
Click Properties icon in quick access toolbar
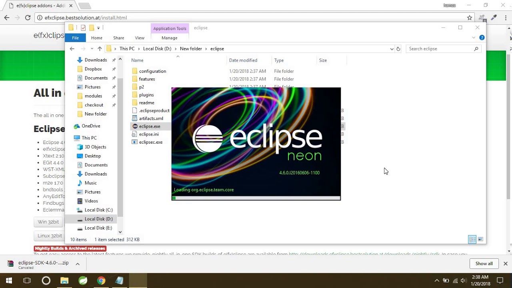[83, 28]
